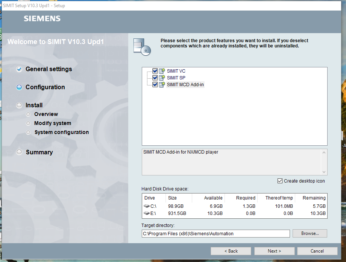
Task: Select the Modify system sub-step
Action: pos(53,123)
